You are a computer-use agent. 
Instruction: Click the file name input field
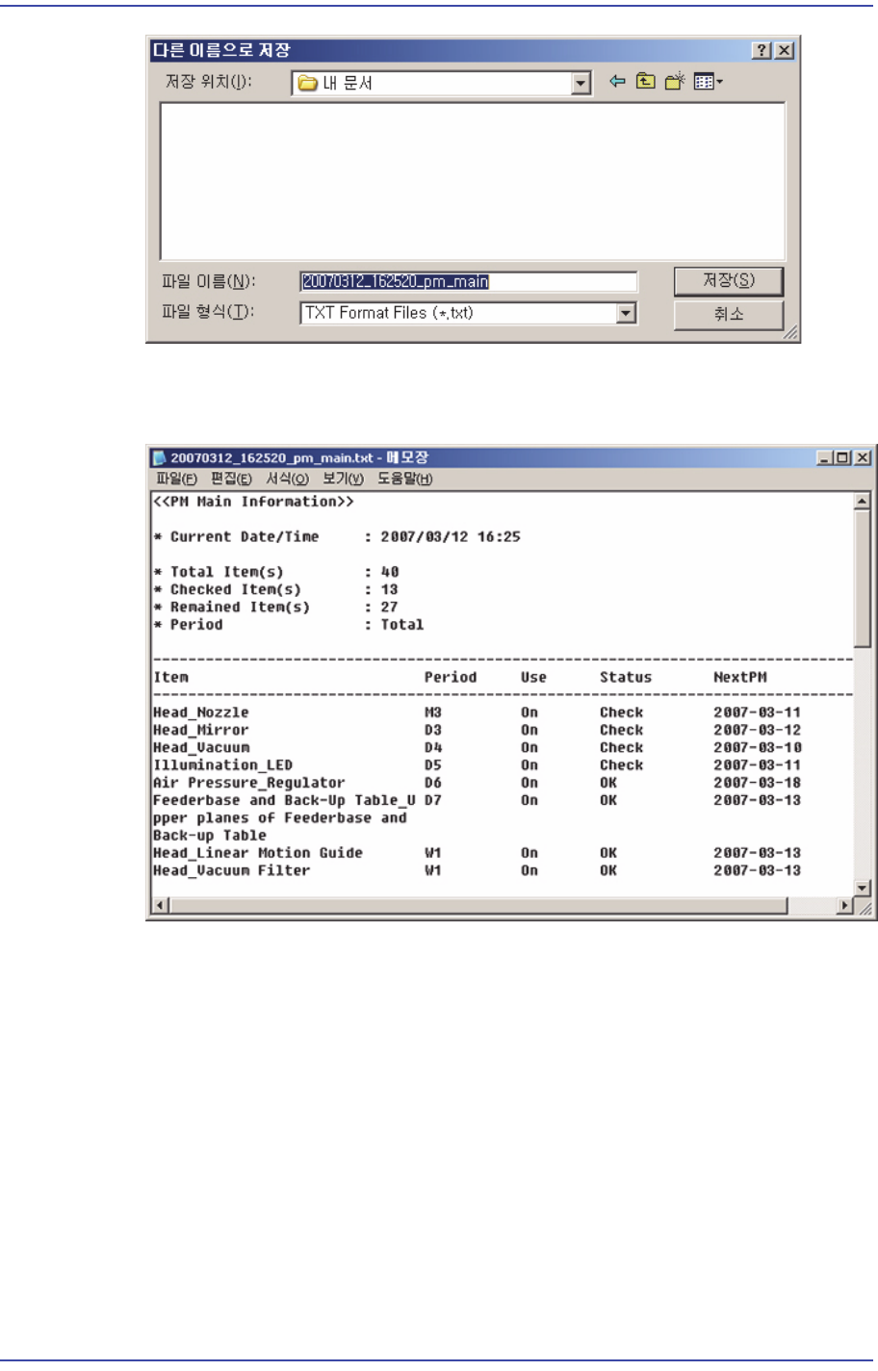click(468, 281)
